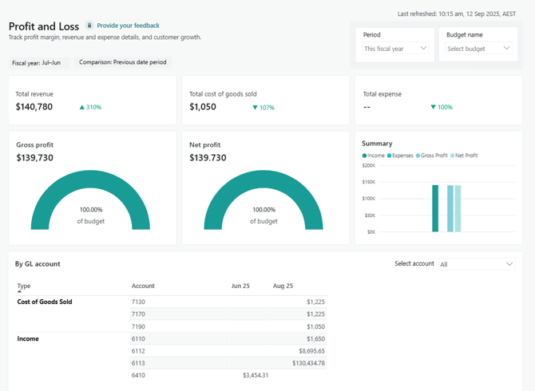The image size is (535, 391).
Task: Select the dark teal Income bar in Summary chart
Action: [x=435, y=208]
